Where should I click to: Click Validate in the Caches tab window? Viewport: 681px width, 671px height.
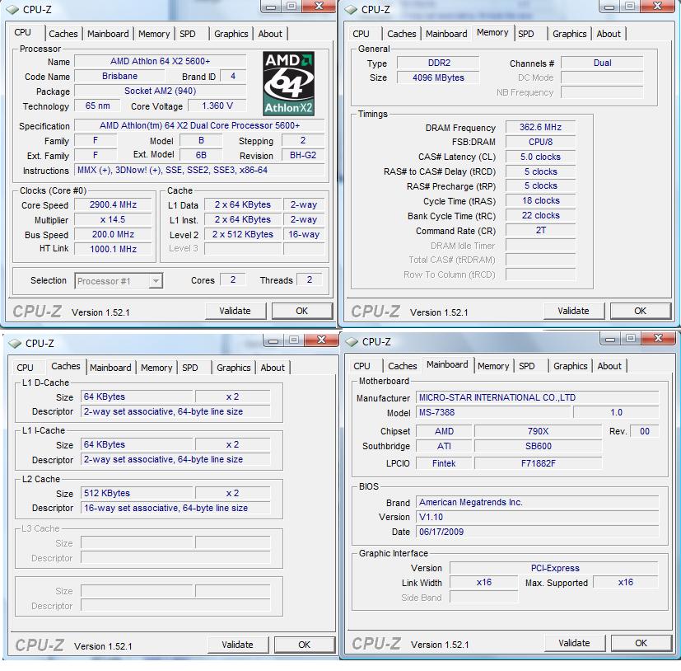[238, 645]
